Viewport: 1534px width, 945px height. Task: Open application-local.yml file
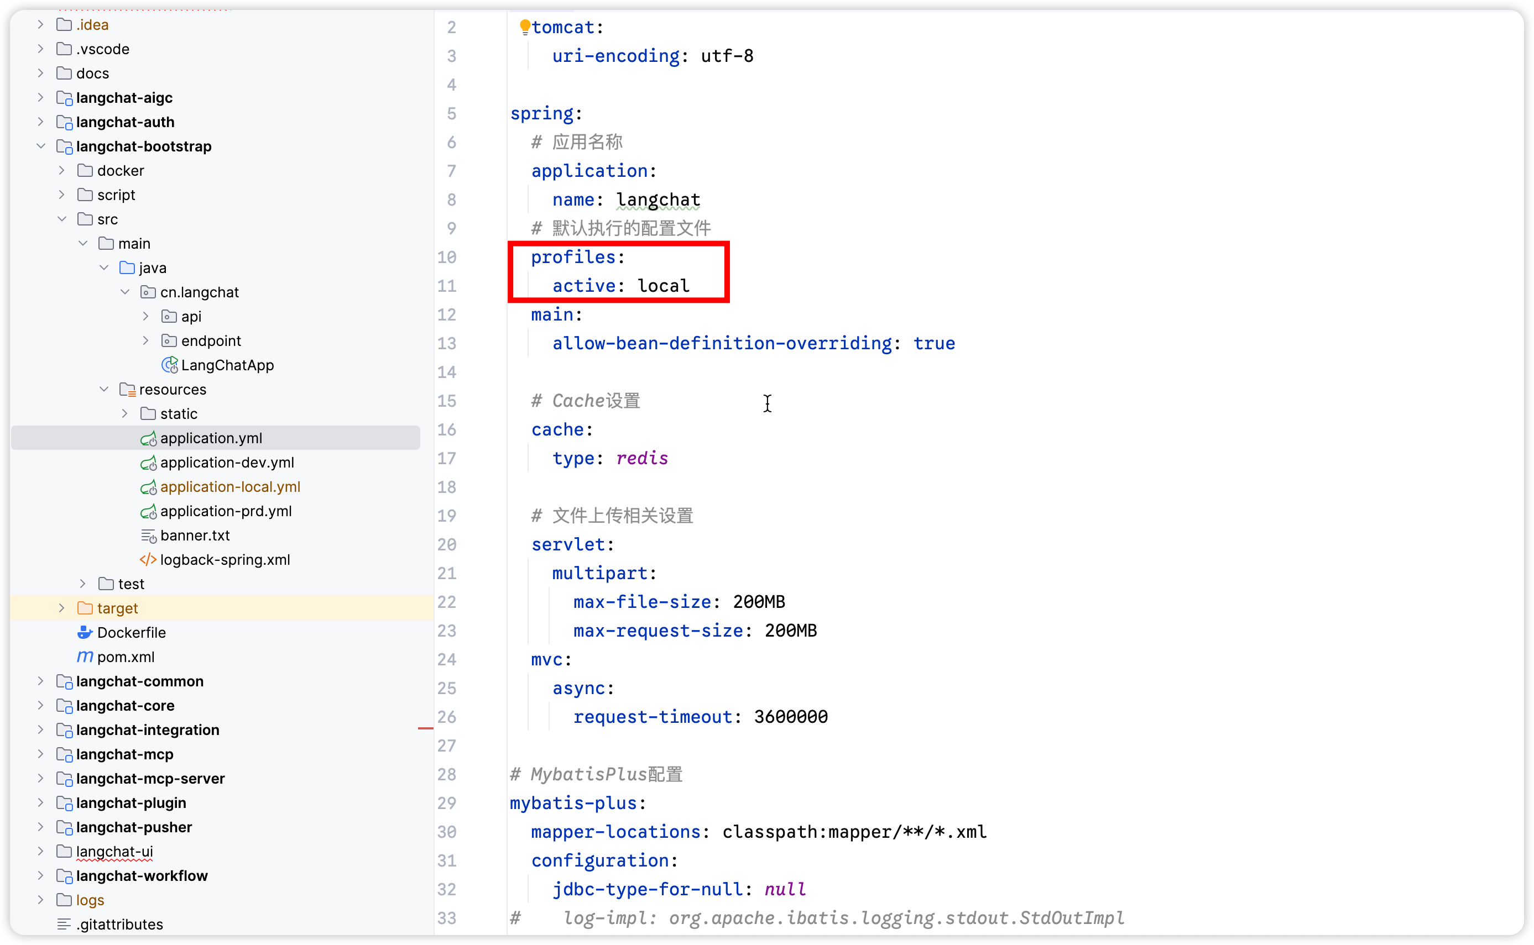pyautogui.click(x=229, y=487)
